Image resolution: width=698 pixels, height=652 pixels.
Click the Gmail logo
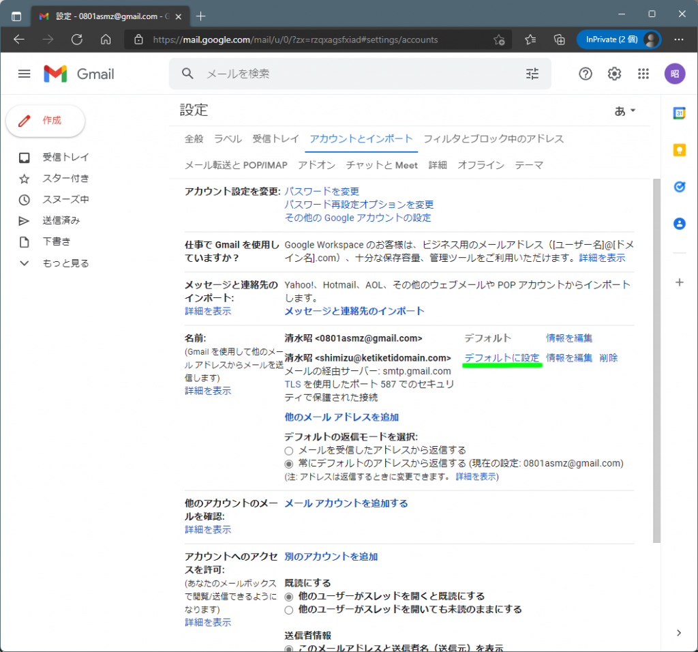tap(79, 74)
